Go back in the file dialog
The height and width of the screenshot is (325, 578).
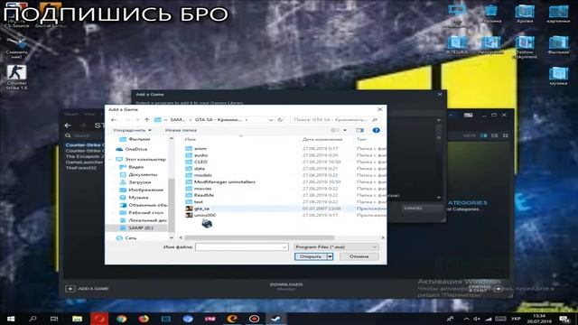coord(114,120)
